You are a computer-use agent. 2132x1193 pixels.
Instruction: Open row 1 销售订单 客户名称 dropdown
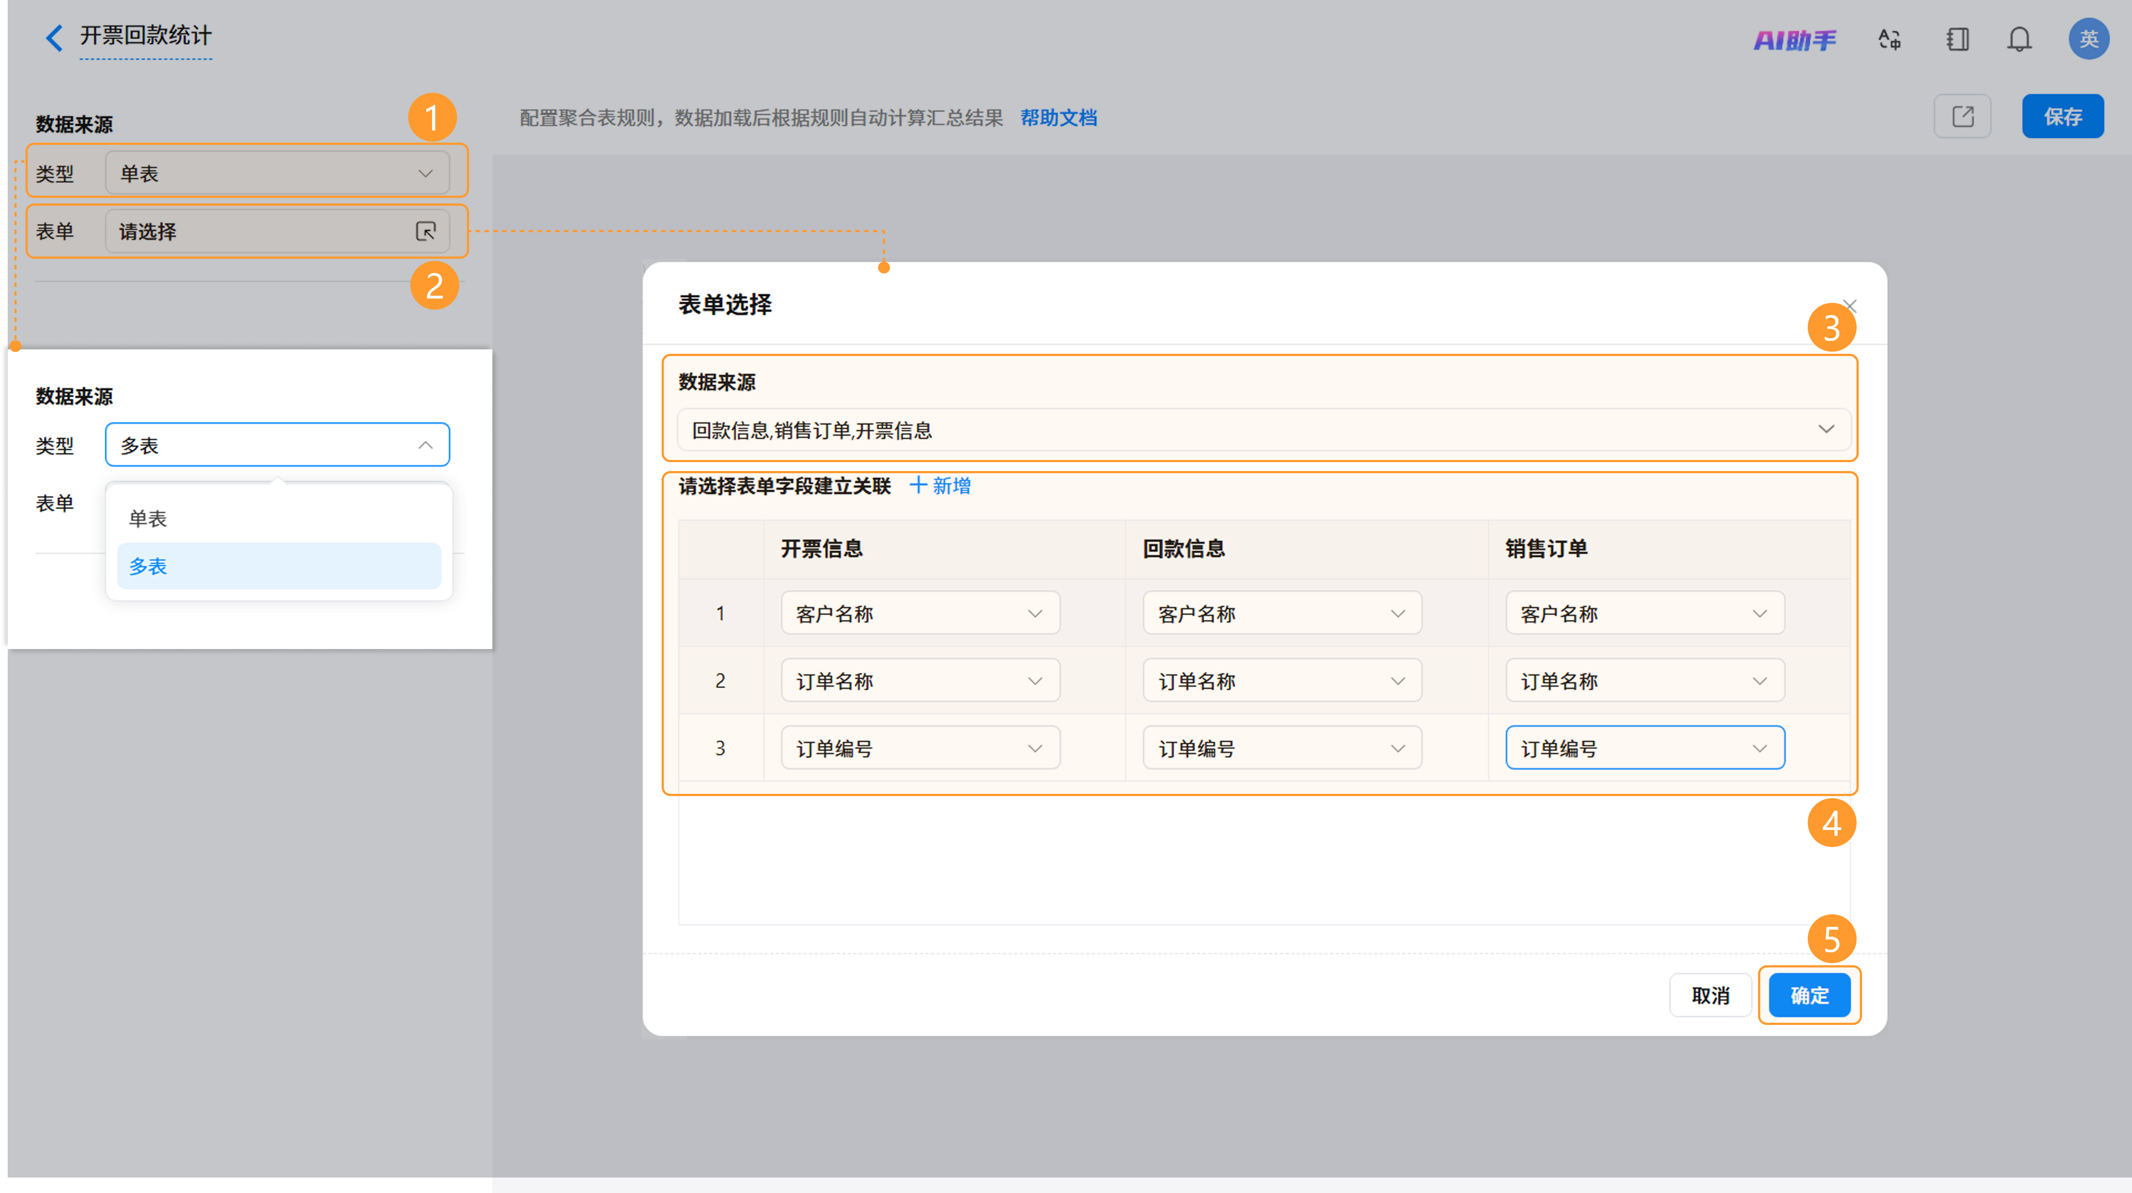click(1644, 613)
